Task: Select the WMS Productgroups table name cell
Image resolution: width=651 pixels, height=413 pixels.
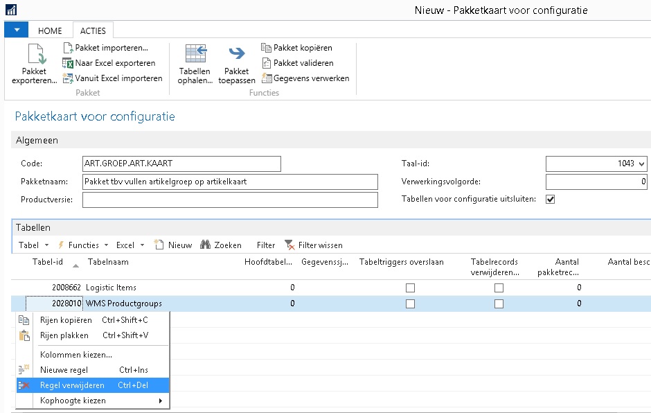Action: (x=124, y=304)
